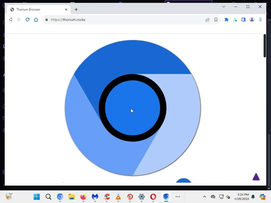This screenshot has width=271, height=203.
Task: Open the extensions puzzle menu
Action: point(227,20)
